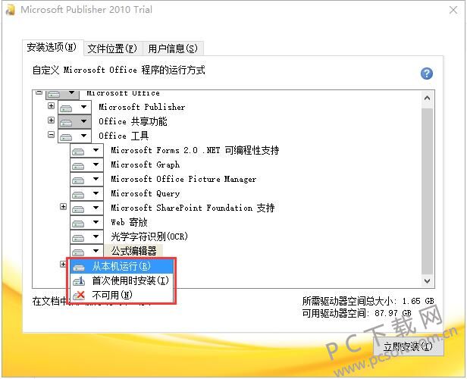Open install-state dropdown for Office 工具
The height and width of the screenshot is (379, 467).
pos(74,136)
